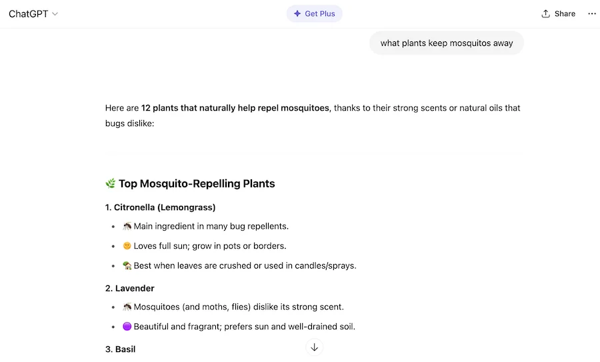Open the three-dot more options menu
Screen dimensions: 600x362
point(592,13)
